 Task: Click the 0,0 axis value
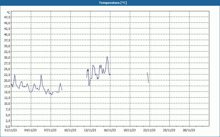[8, 127]
